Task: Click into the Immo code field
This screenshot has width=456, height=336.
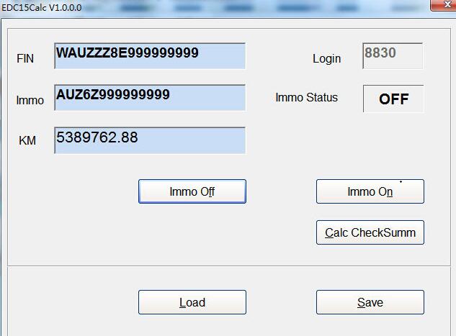Action: (150, 98)
